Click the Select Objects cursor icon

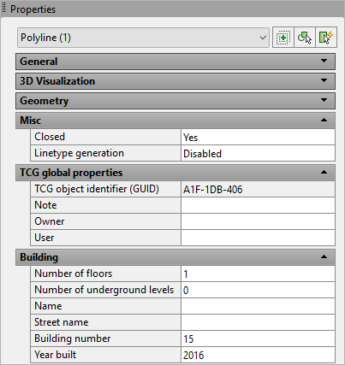click(305, 38)
